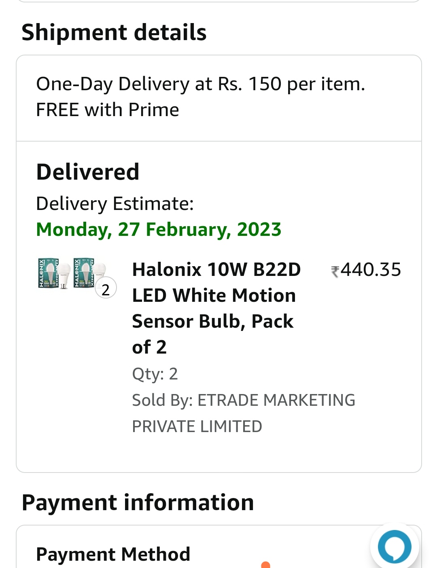Click the Payment Method label
Image resolution: width=437 pixels, height=568 pixels.
113,554
